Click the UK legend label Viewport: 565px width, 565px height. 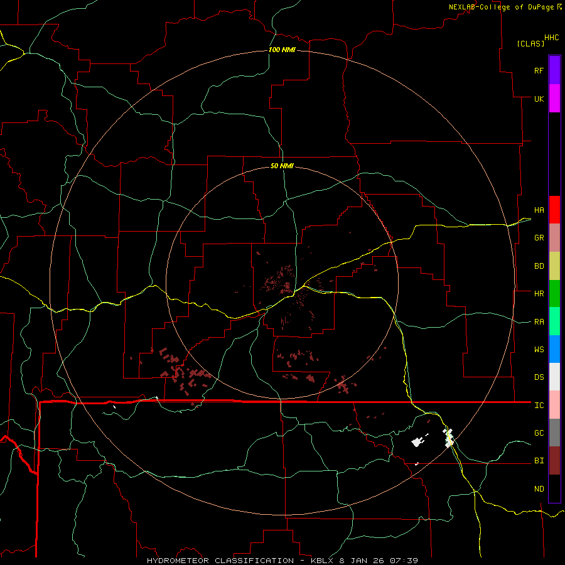click(539, 99)
